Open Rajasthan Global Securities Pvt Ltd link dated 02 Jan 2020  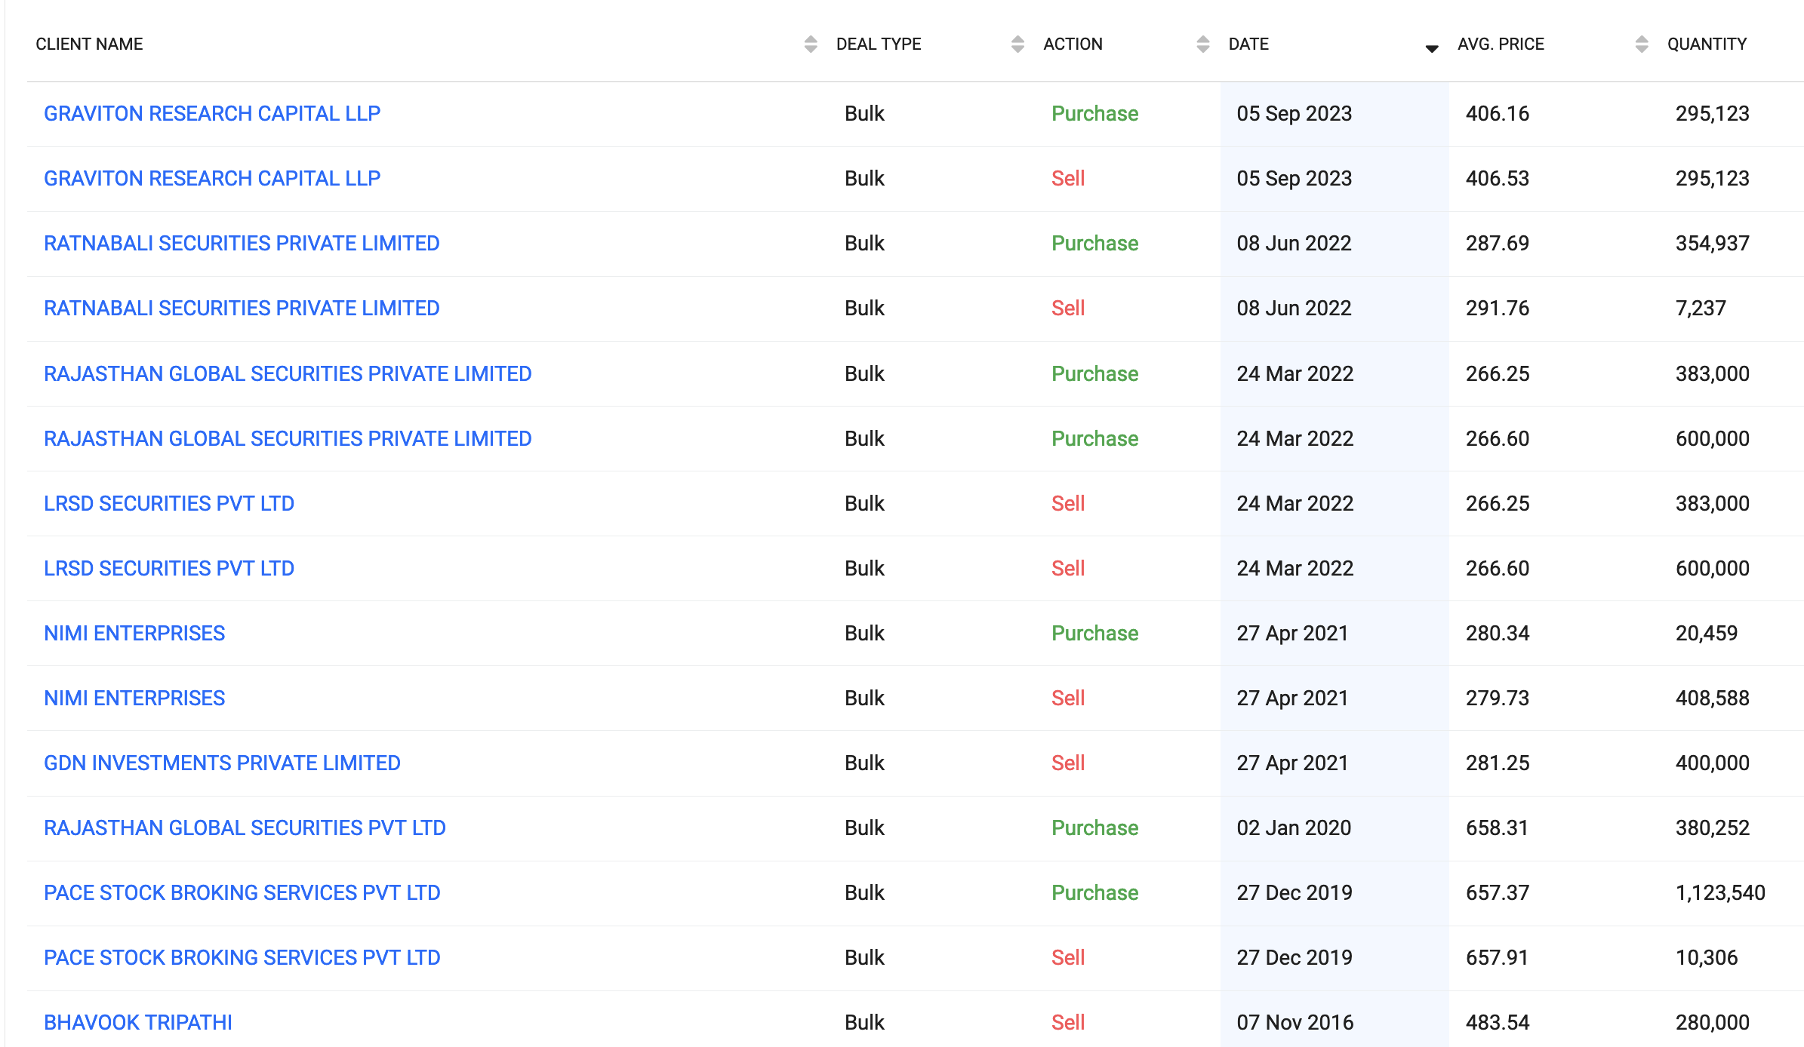(x=245, y=828)
